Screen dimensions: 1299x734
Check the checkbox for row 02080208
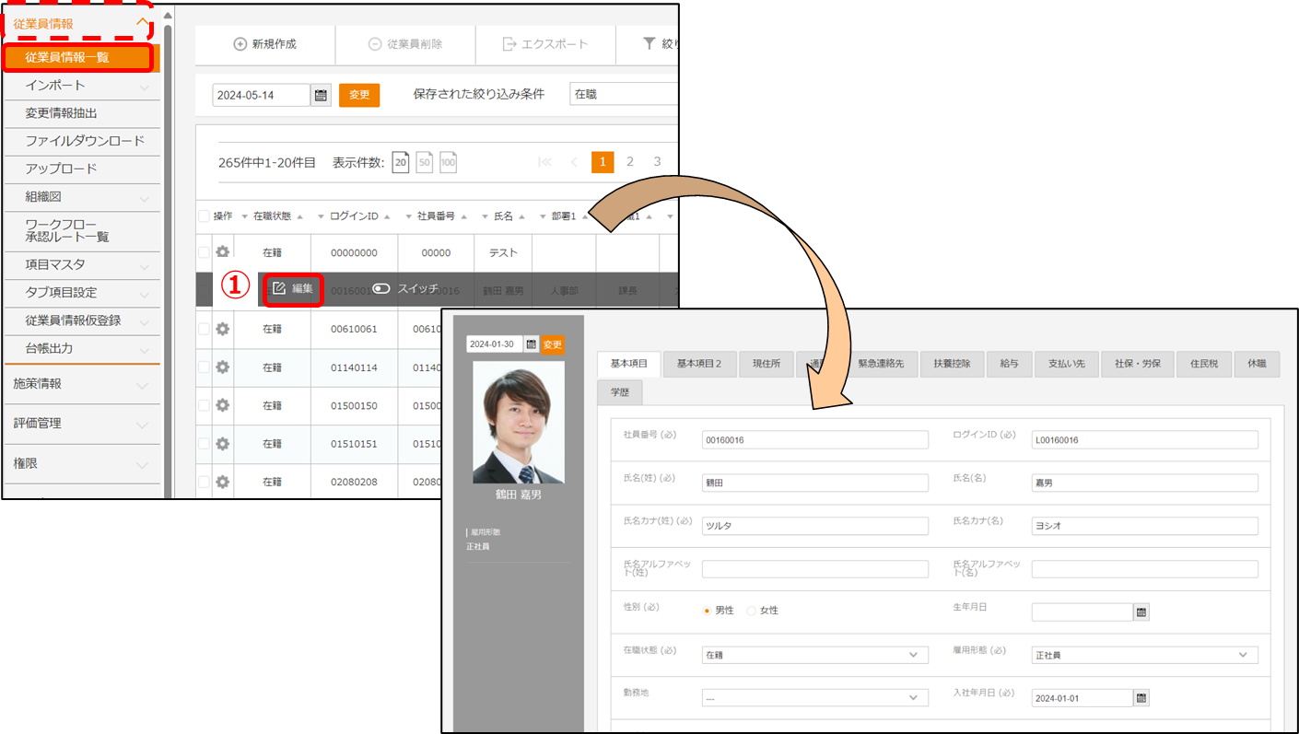[204, 482]
